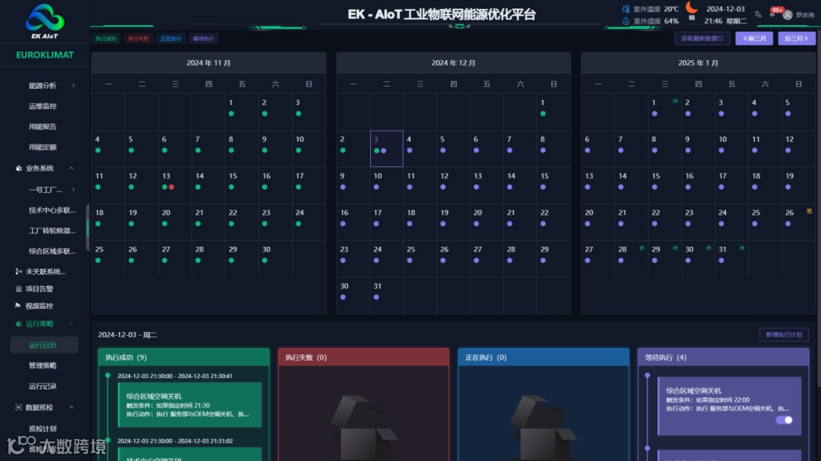This screenshot has height=461, width=821.
Task: Click the 执行成功 green legend tag
Action: 106,39
